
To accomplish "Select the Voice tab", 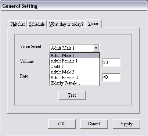I will click(94, 24).
